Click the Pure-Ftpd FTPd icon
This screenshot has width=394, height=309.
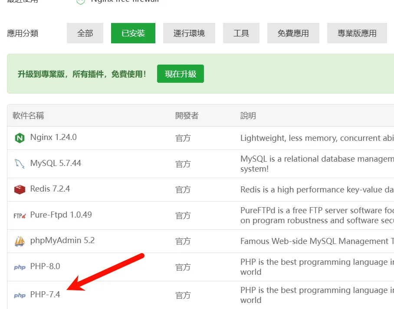20,216
